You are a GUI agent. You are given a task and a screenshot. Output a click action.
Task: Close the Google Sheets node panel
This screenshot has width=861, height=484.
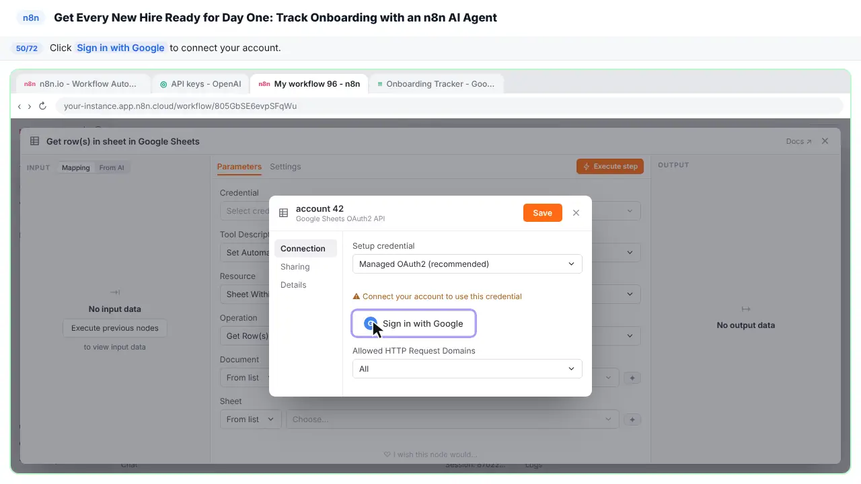point(825,141)
